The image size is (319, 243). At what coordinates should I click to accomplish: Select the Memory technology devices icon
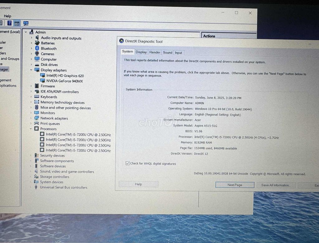pyautogui.click(x=37, y=102)
